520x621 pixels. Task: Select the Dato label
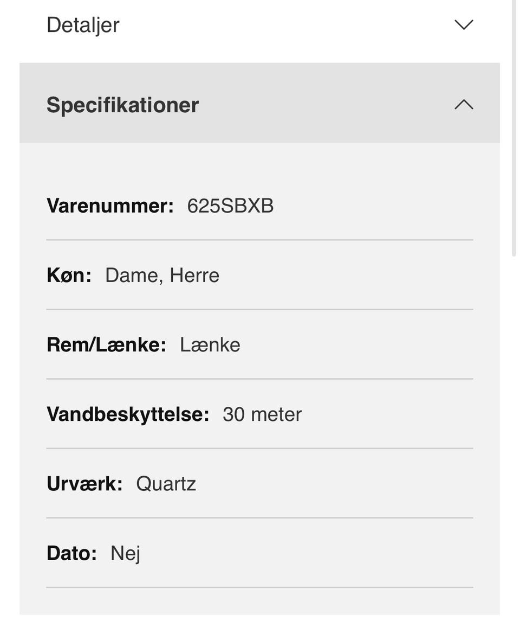[71, 553]
